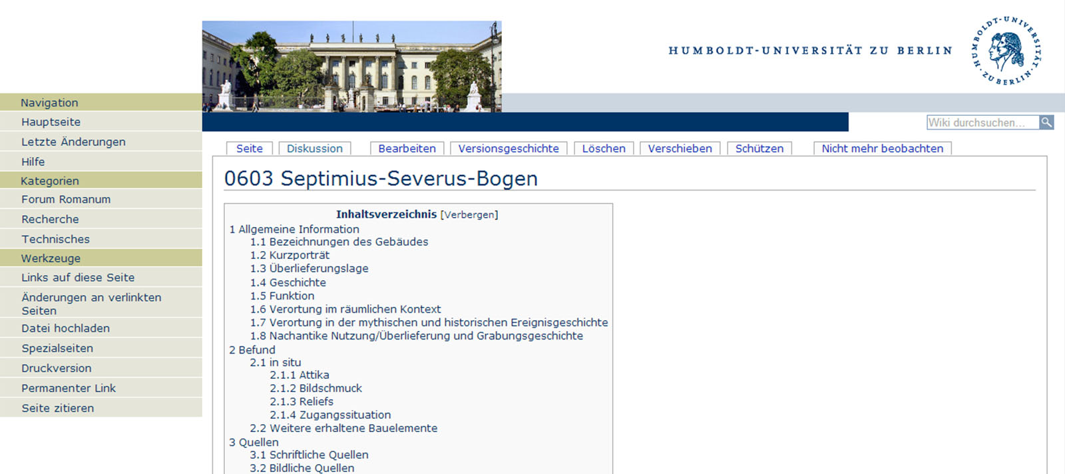Click the Kategorien sidebar heading

50,181
